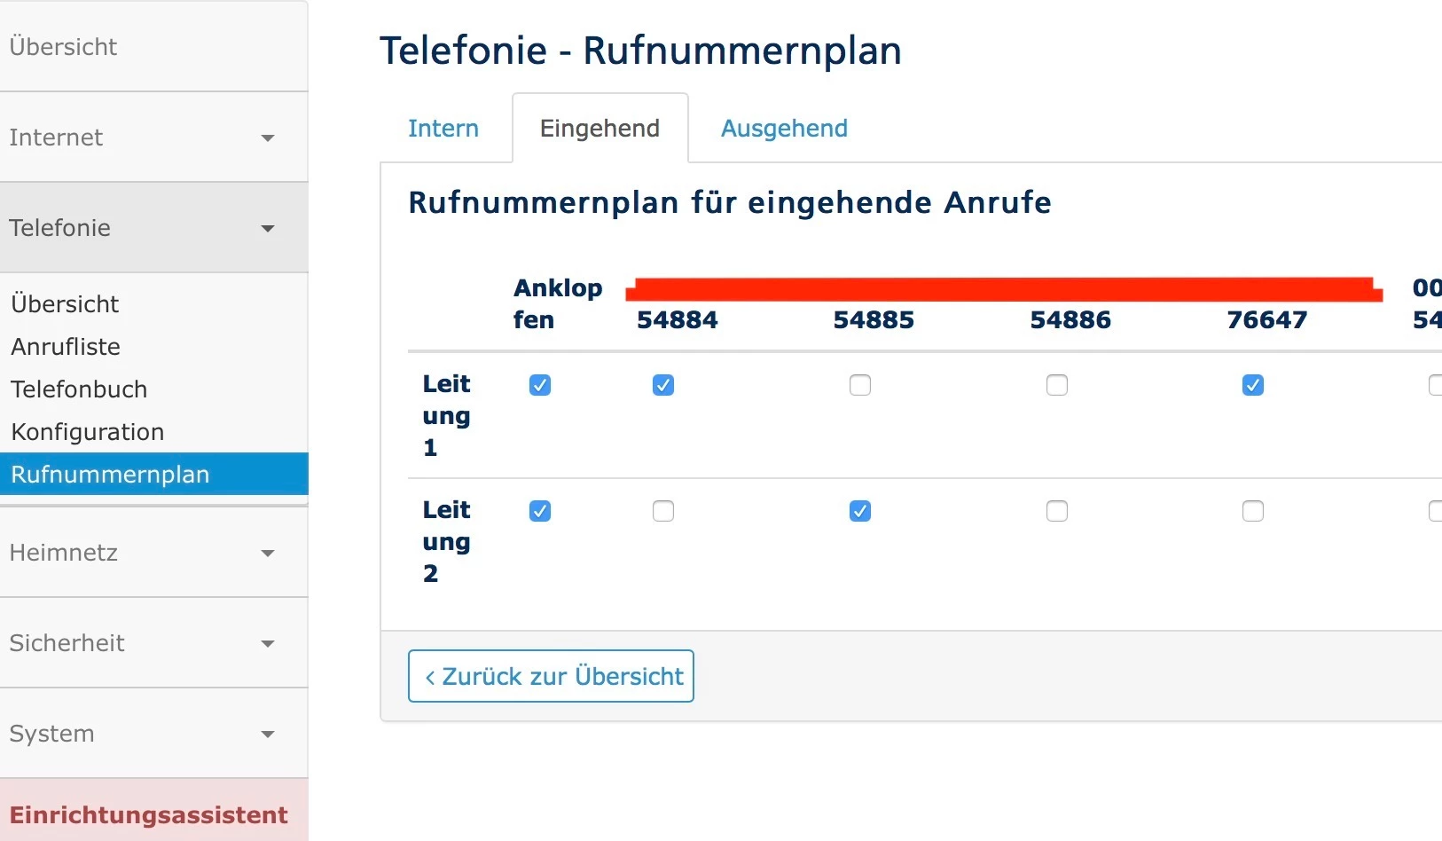Uncheck 76647 for Leitung 1
1442x841 pixels.
click(x=1253, y=385)
